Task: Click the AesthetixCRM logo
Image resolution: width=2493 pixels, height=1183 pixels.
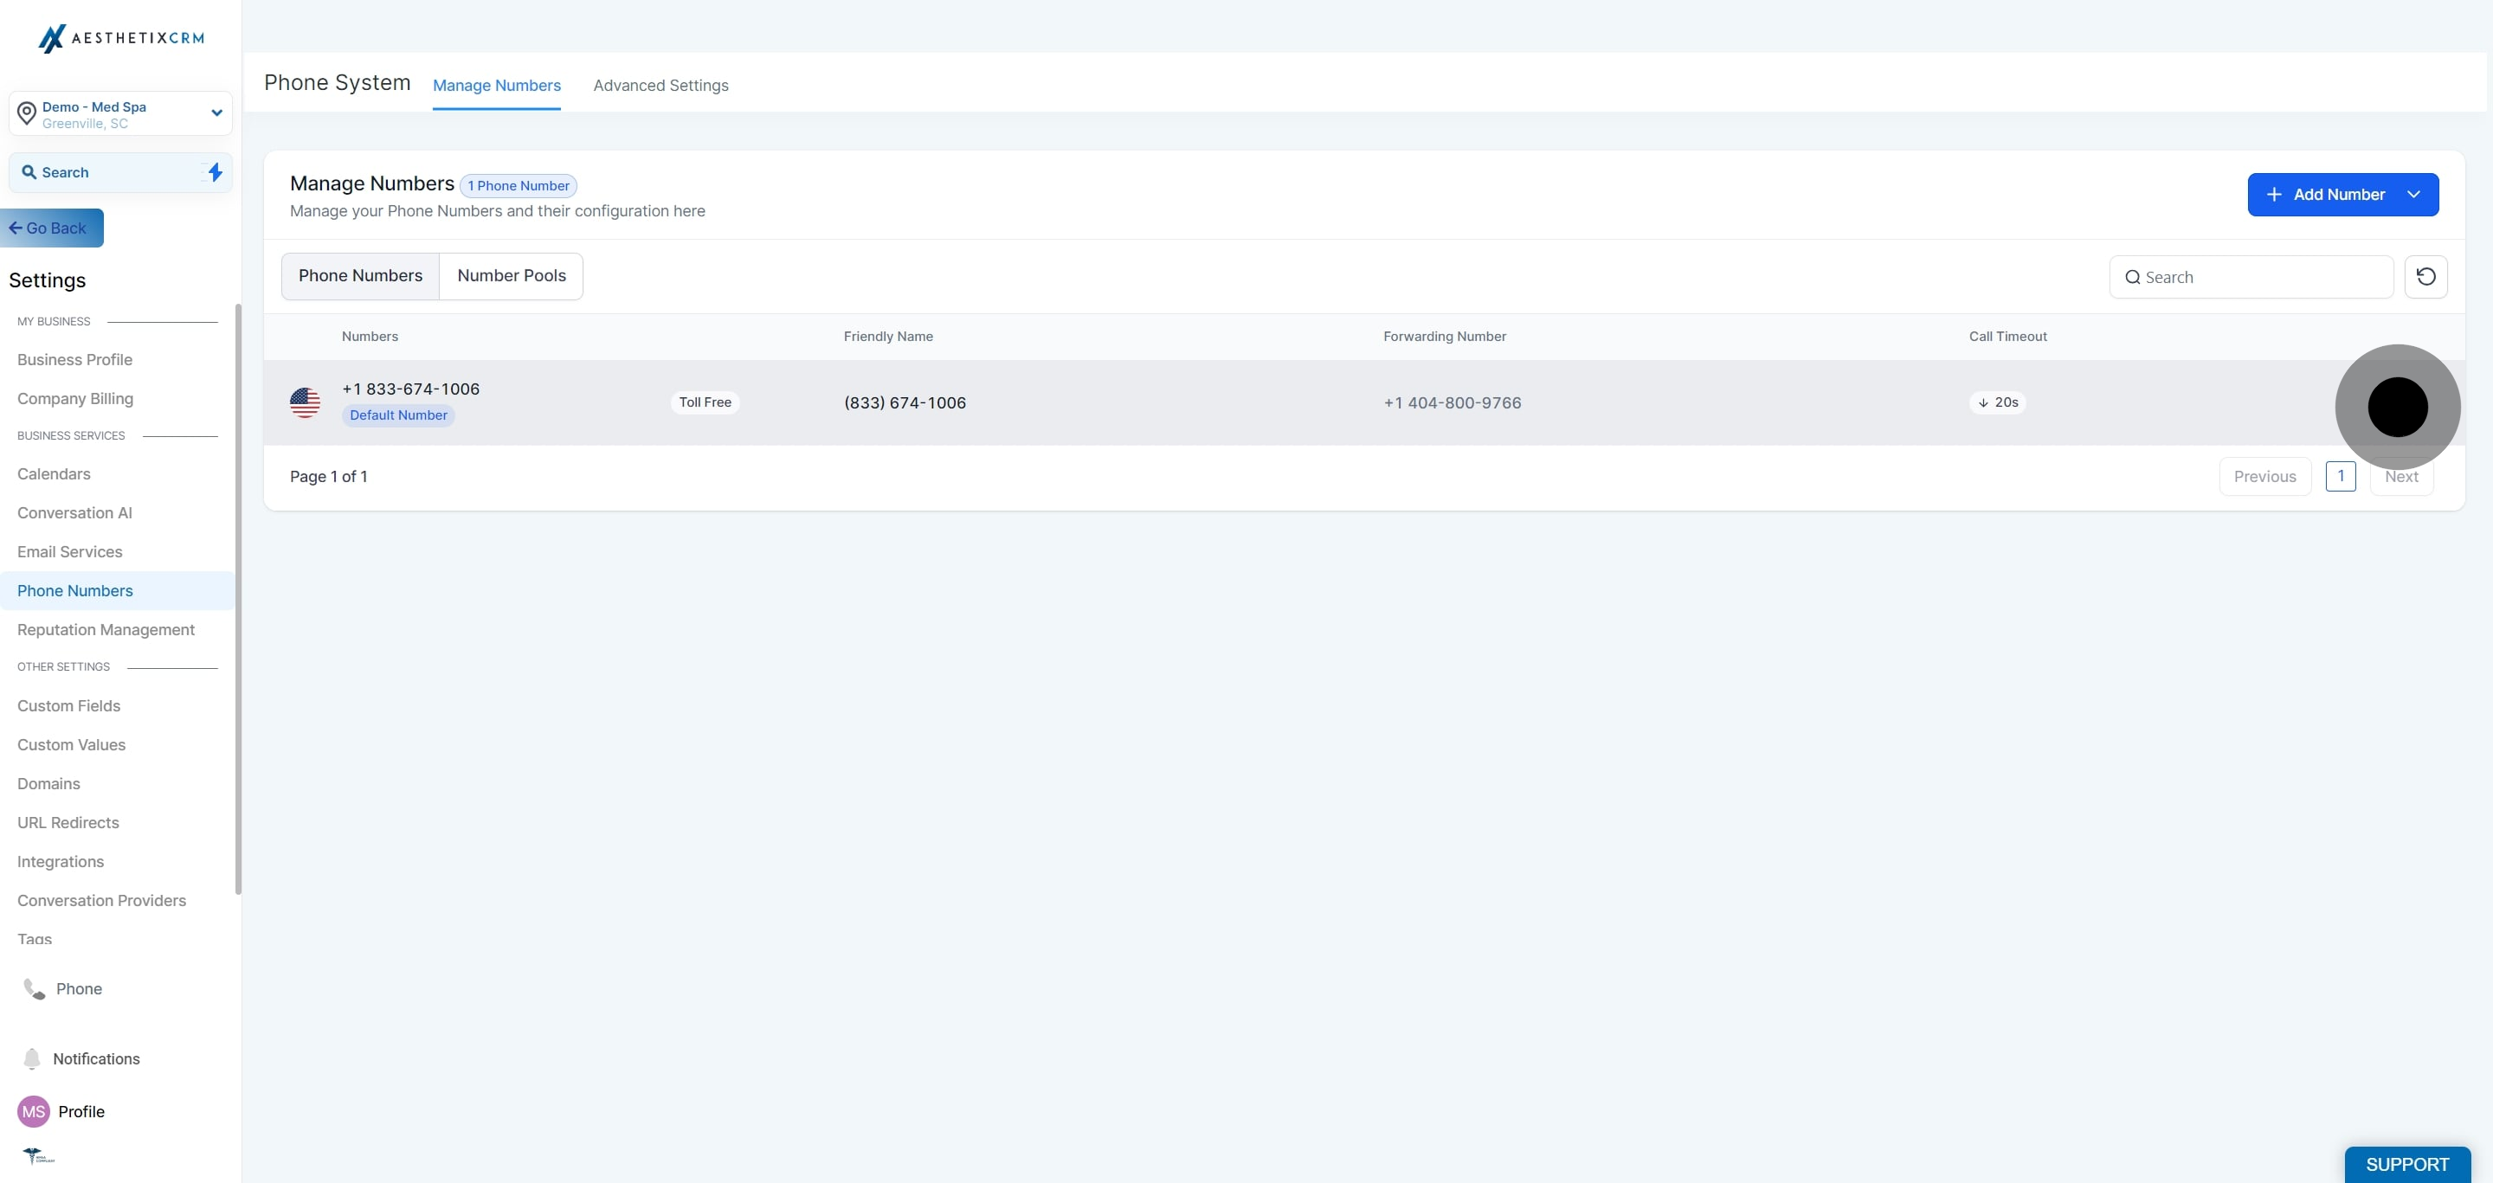Action: tap(121, 38)
